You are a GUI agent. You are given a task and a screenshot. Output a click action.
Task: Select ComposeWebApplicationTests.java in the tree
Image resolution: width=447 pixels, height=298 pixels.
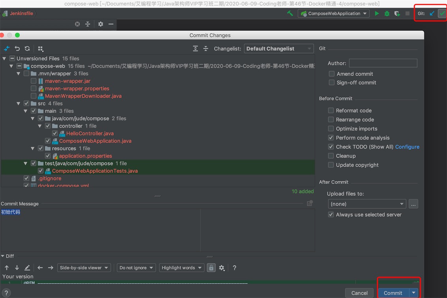tap(95, 171)
